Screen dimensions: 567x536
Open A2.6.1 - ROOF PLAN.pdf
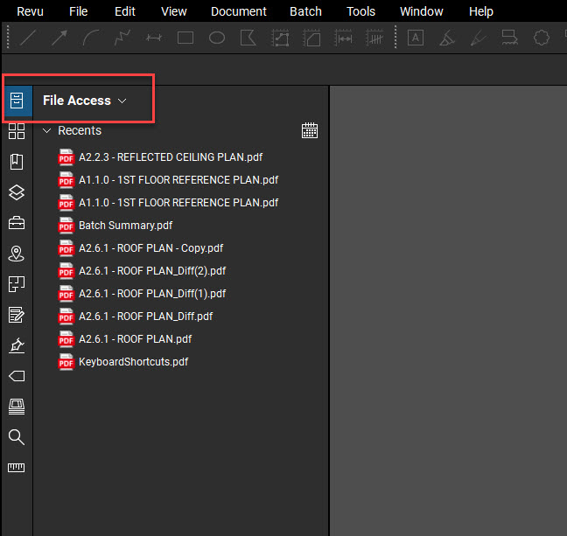pos(125,339)
